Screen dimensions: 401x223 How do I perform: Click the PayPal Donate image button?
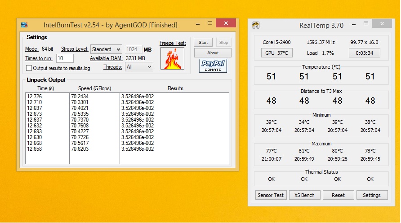[x=213, y=66]
